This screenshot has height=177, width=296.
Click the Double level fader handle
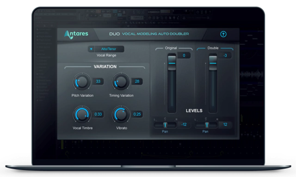click(x=213, y=63)
